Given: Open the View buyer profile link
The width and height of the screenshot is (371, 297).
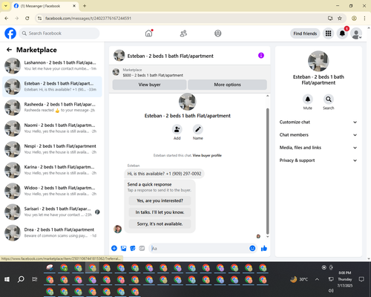Looking at the screenshot, I should pos(207,155).
